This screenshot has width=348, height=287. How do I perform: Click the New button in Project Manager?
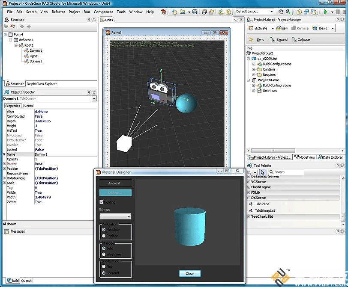(282, 28)
